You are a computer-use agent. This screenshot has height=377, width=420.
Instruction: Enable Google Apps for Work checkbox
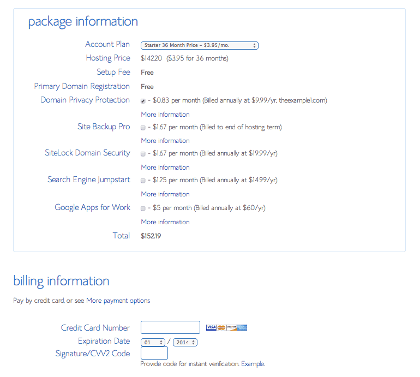[x=143, y=208]
